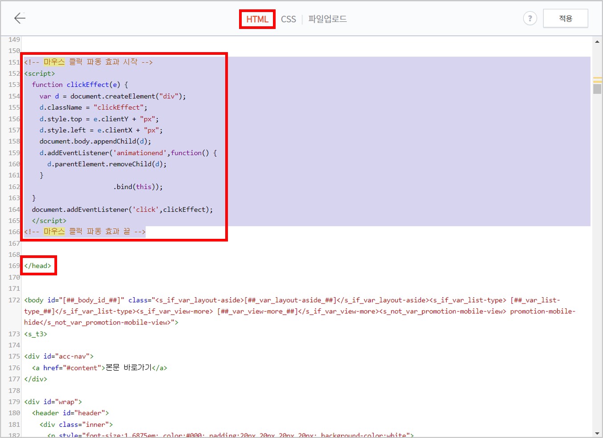Click the '본문 바로가기' anchor line
This screenshot has height=438, width=603.
99,368
